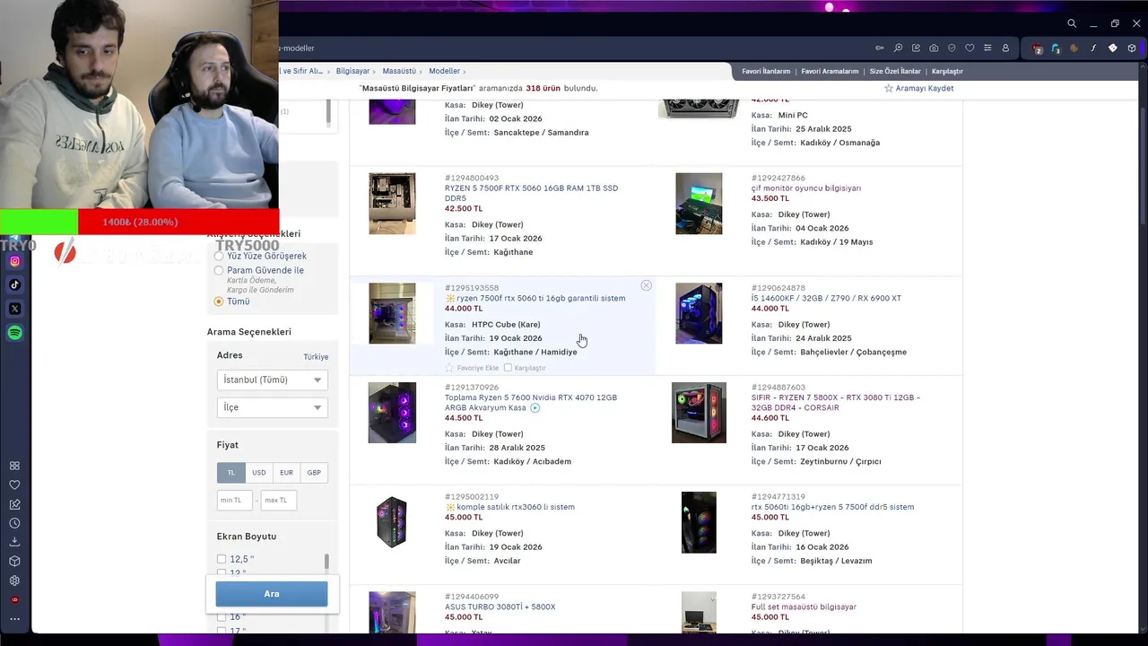Open Karşılaştır in top menu
The width and height of the screenshot is (1148, 646).
point(947,71)
